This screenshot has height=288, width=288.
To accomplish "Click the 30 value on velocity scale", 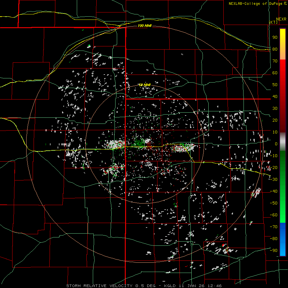I will 275,108.
